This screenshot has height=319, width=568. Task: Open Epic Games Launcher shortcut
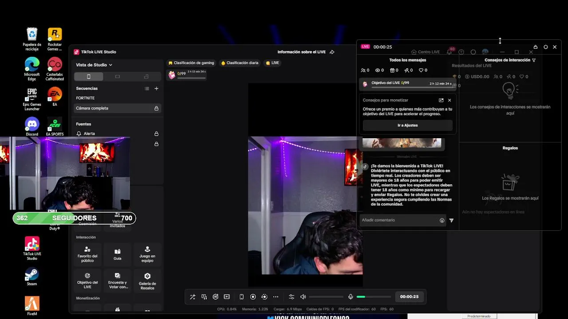click(x=32, y=99)
